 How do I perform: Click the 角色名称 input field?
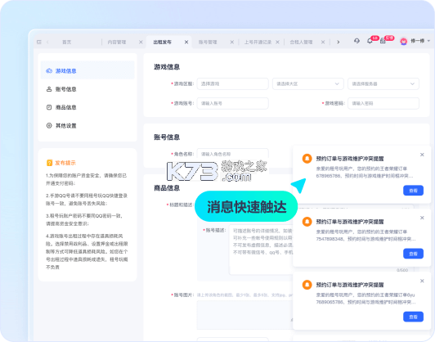(232, 154)
